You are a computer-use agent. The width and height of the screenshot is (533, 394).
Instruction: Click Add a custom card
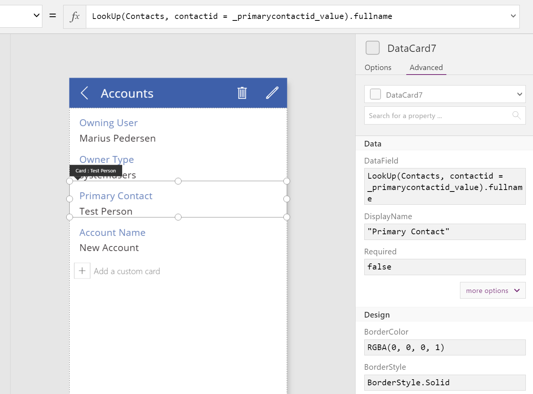click(127, 271)
